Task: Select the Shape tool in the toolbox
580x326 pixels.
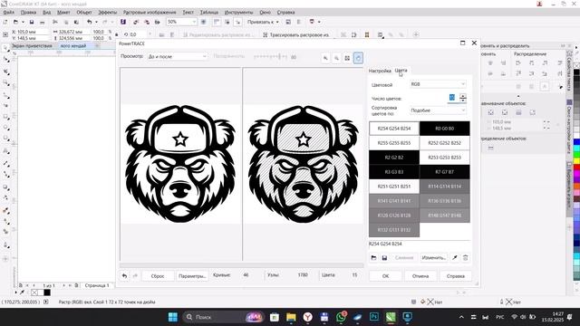Action: coord(5,60)
